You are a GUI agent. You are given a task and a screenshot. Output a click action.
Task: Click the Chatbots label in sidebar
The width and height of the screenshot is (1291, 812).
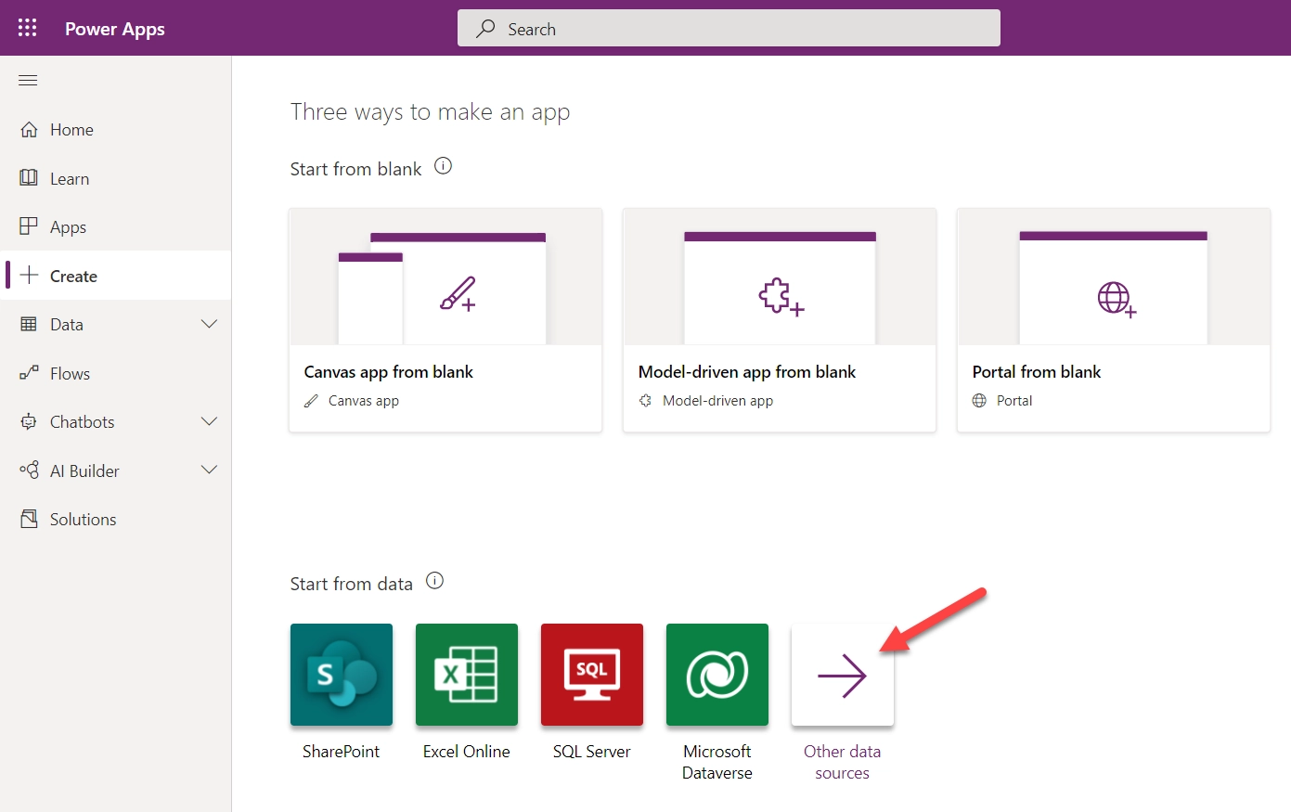(x=83, y=422)
